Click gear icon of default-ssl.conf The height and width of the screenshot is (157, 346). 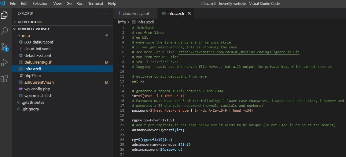tap(21, 56)
